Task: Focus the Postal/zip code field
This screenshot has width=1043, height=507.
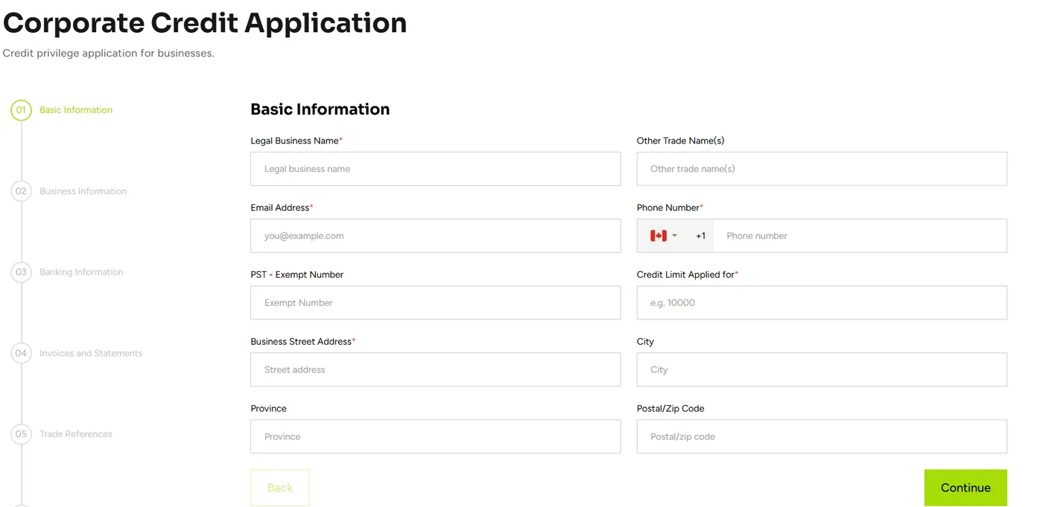Action: (822, 437)
